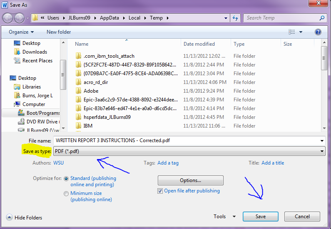Click the blue Help question mark icon
331x229 pixels.
coord(318,32)
